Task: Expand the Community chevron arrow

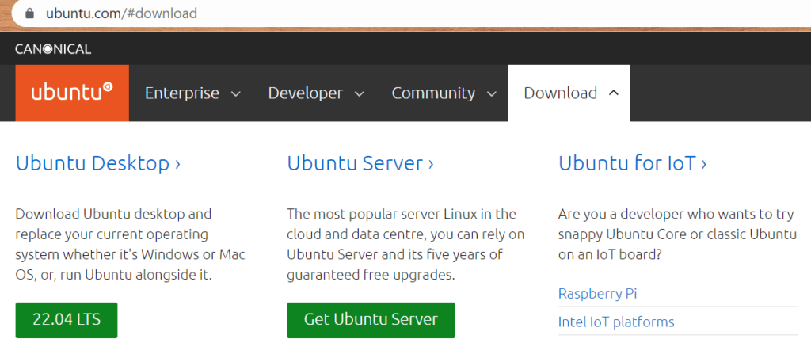Action: [492, 94]
